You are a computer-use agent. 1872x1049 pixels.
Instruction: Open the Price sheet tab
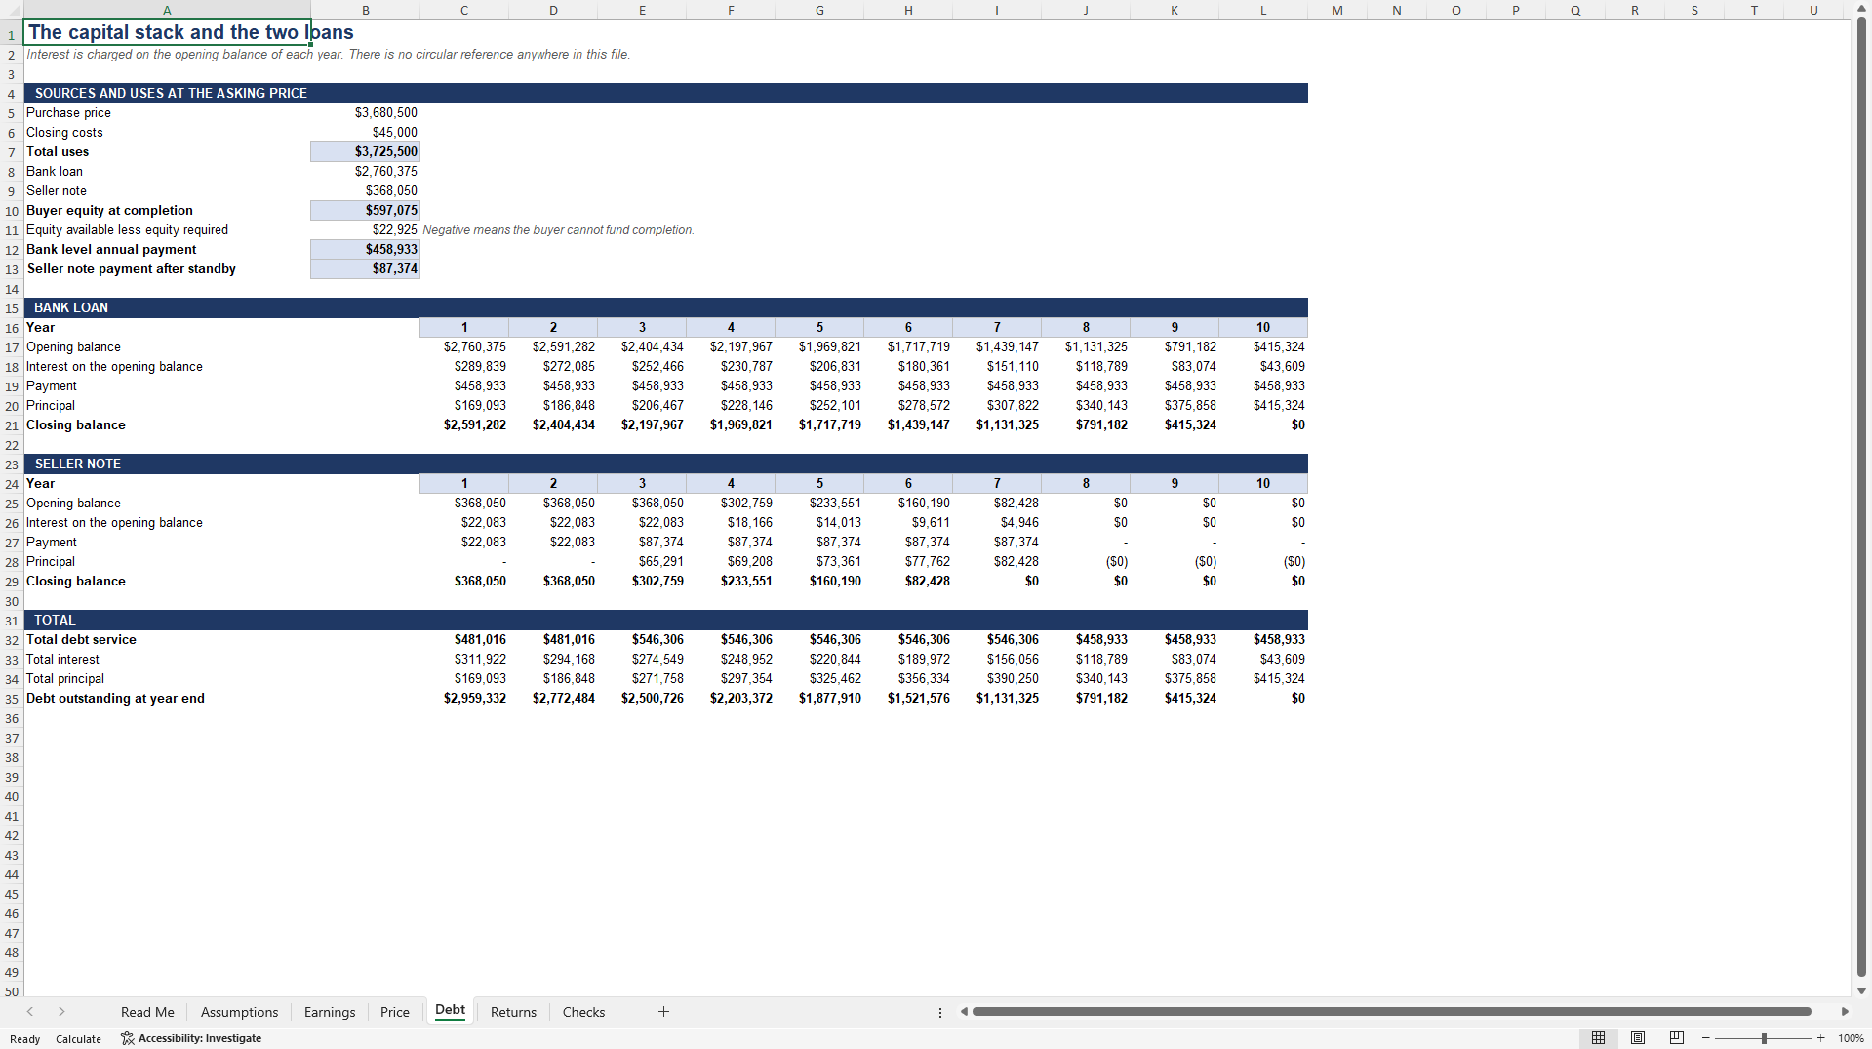tap(395, 1012)
